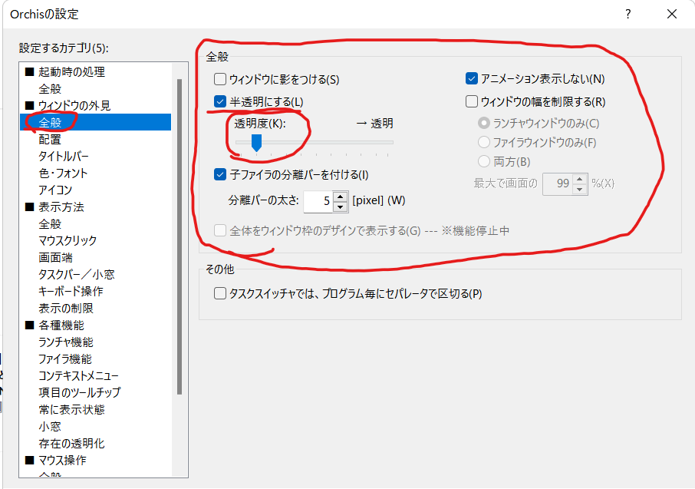Open コンテキストメニュー settings category

point(79,376)
